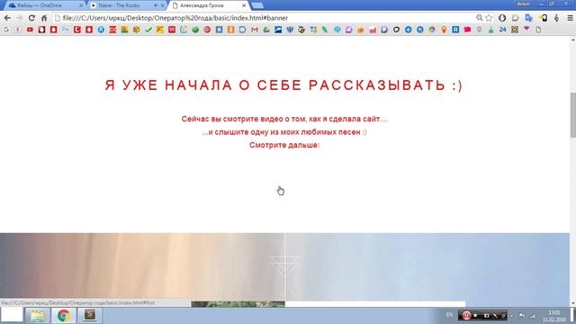Select the Александра Грома tab
Screen dimensions: 576x324
pos(209,5)
